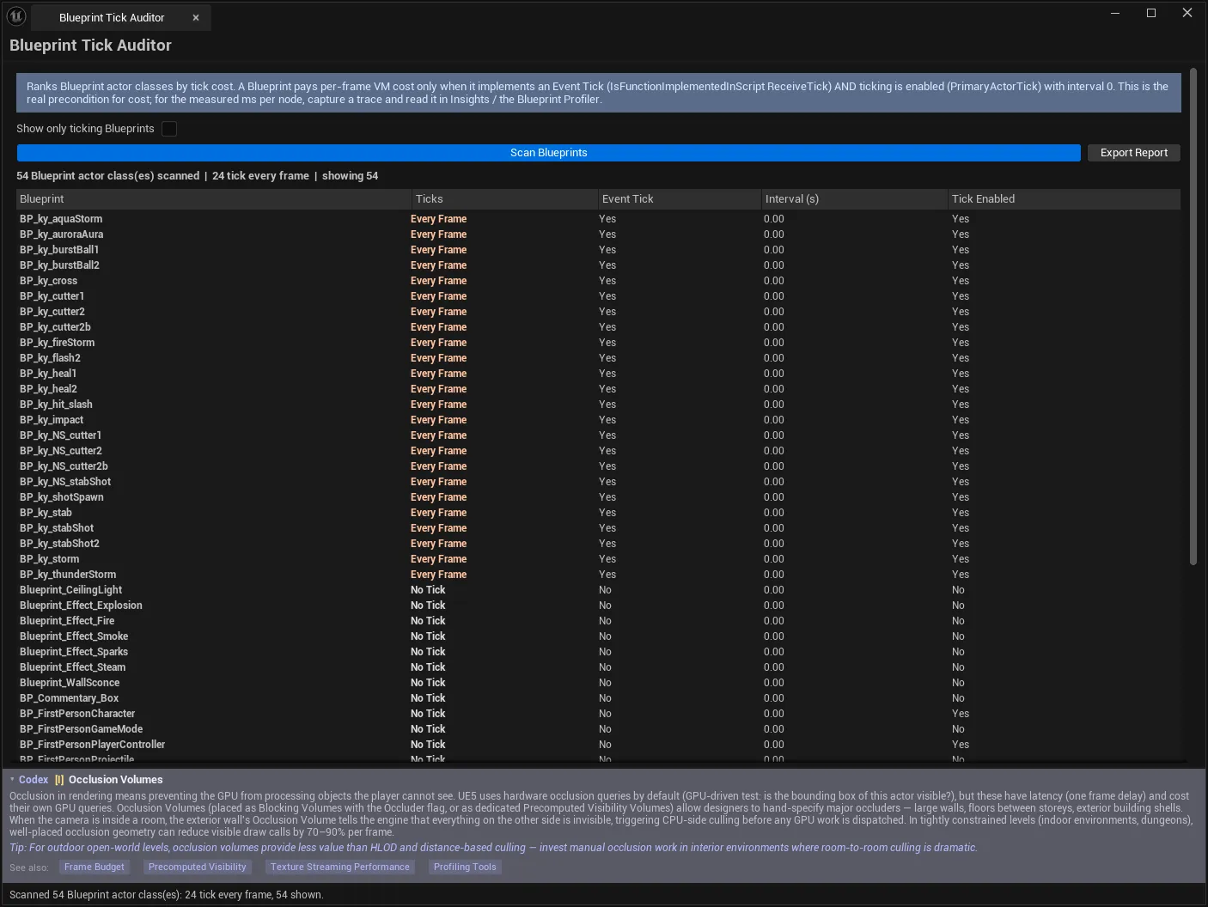
Task: Click the Codex book icon beside Occlusion Volumes
Action: point(59,780)
